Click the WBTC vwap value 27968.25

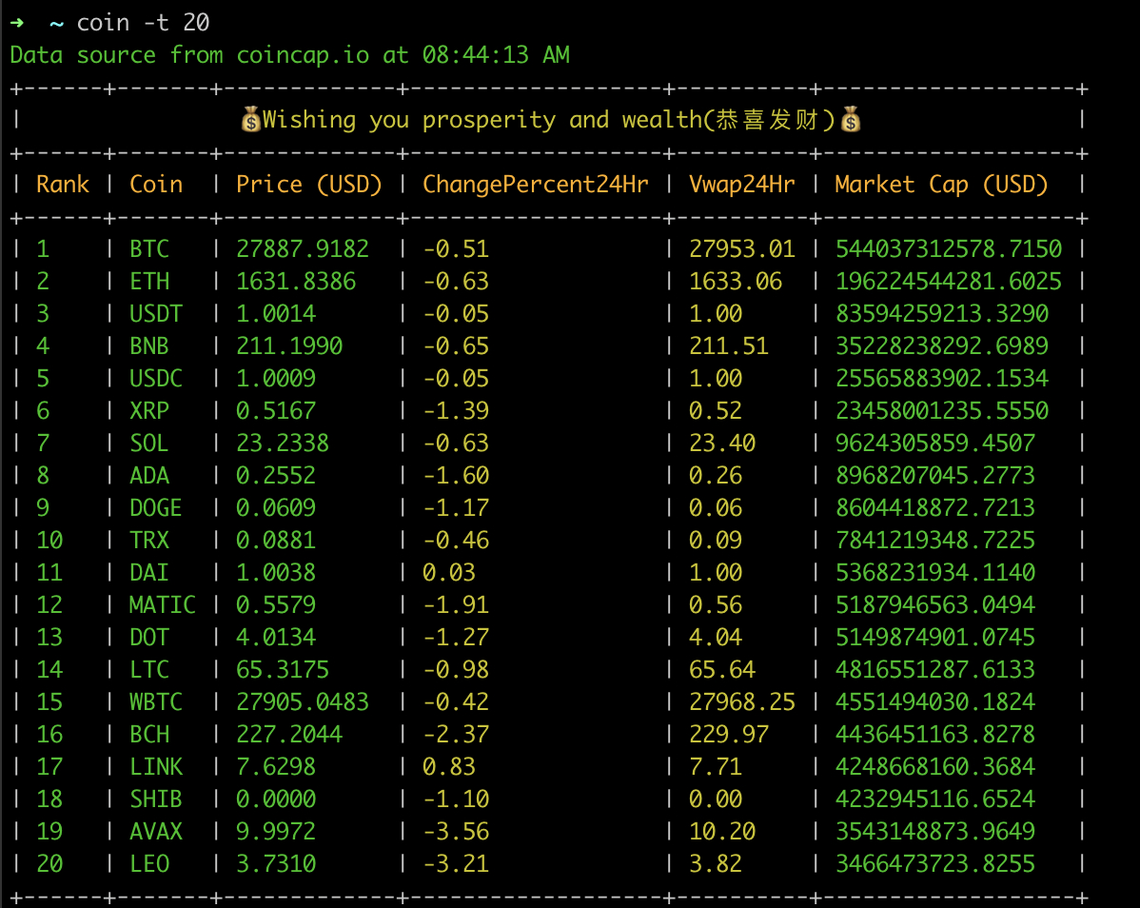coord(741,702)
